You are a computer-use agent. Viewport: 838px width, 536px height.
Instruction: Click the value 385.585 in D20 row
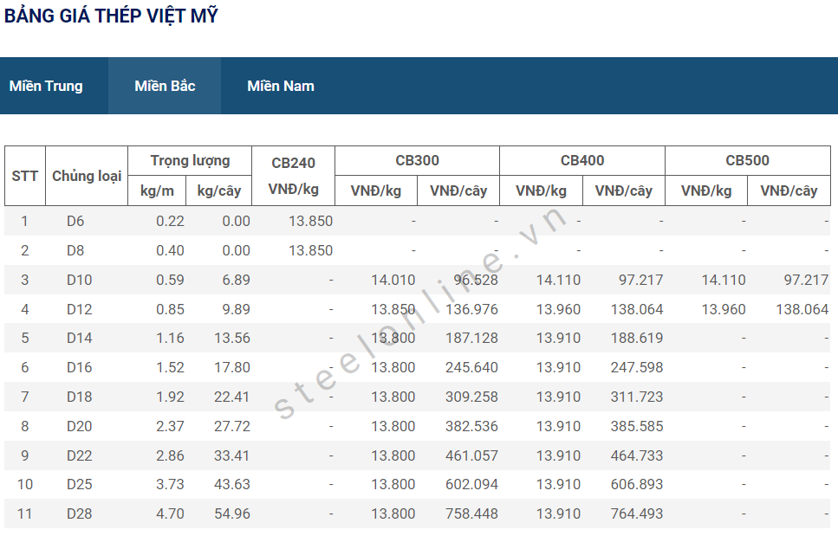tap(637, 426)
